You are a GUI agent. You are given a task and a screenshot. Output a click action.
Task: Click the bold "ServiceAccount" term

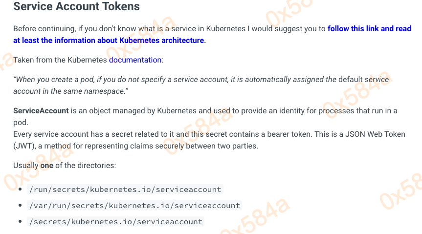click(41, 111)
